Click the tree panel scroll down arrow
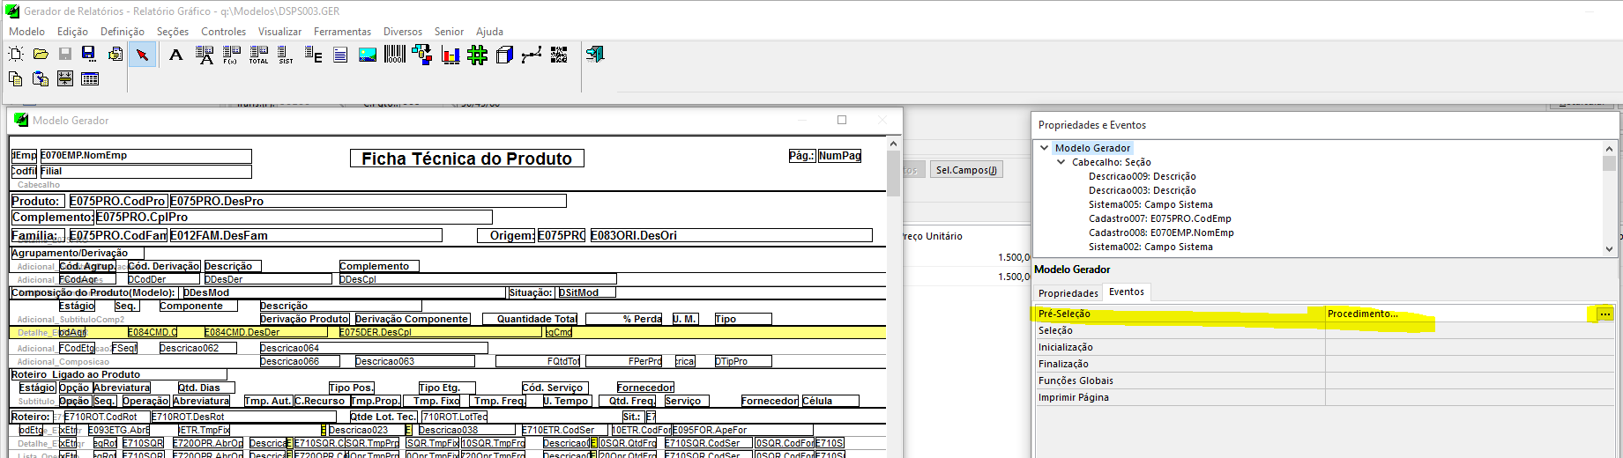1623x458 pixels. point(1609,248)
